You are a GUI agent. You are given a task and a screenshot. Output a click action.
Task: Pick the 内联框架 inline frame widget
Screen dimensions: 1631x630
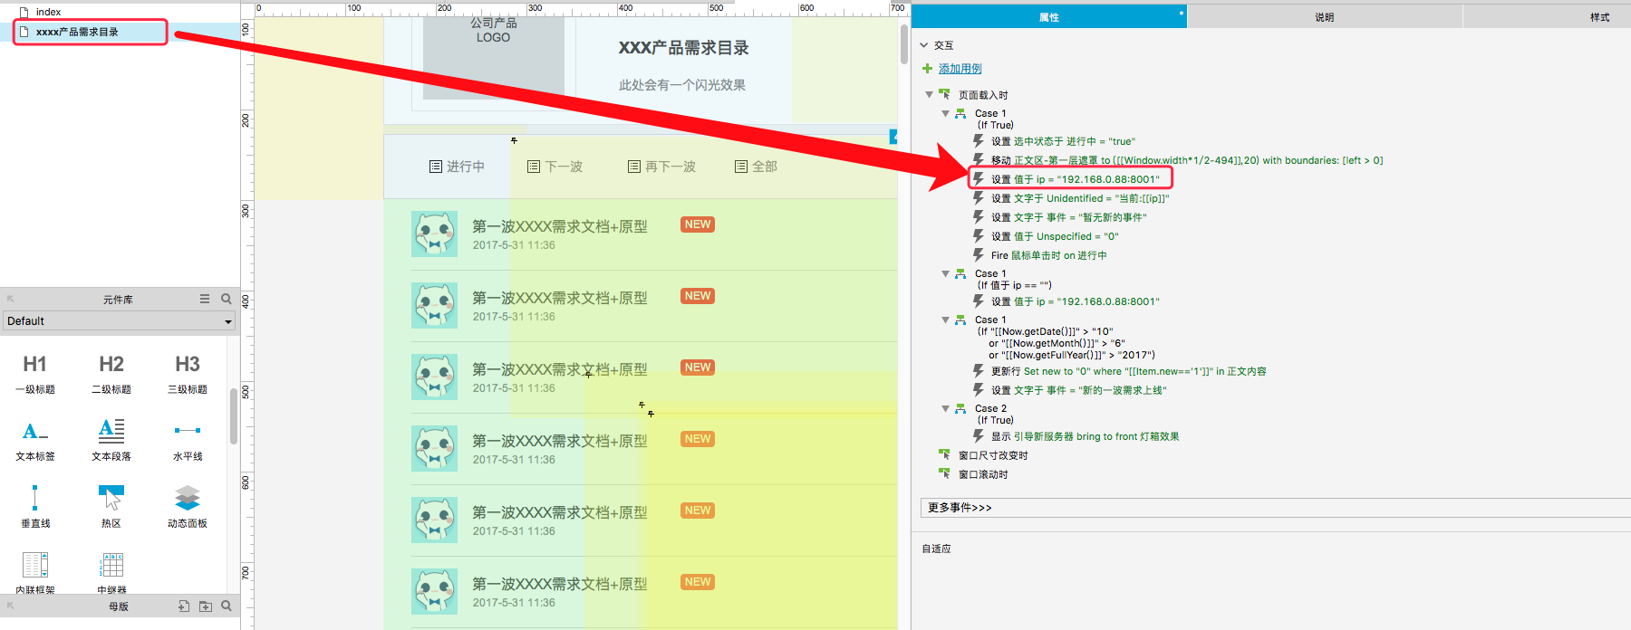coord(35,573)
